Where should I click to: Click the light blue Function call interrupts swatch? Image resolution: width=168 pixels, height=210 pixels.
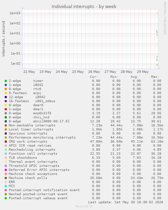(x=6, y=154)
